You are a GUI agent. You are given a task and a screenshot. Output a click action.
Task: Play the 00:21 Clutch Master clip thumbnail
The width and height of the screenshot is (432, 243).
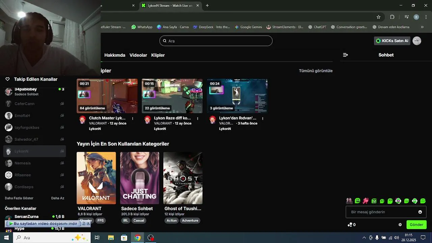pyautogui.click(x=107, y=96)
